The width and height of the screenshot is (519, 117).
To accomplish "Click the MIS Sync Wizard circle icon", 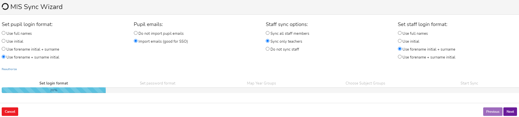I will click(5, 7).
